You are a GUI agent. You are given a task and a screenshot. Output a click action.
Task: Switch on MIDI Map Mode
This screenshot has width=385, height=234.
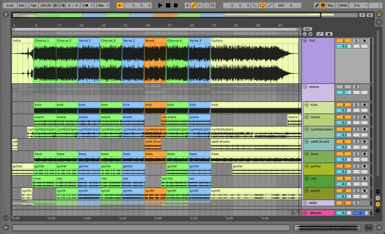(344, 5)
